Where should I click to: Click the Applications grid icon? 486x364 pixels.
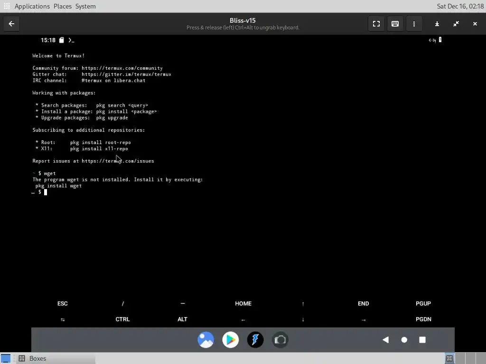(x=7, y=6)
